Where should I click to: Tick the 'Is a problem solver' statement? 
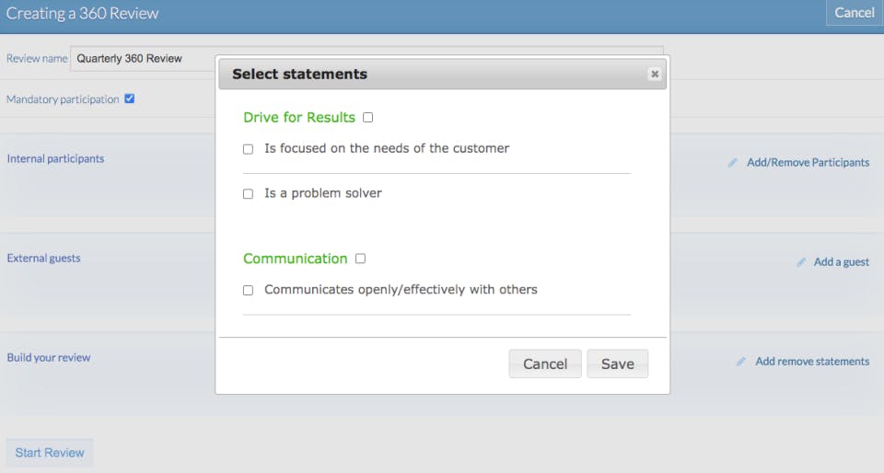[248, 194]
